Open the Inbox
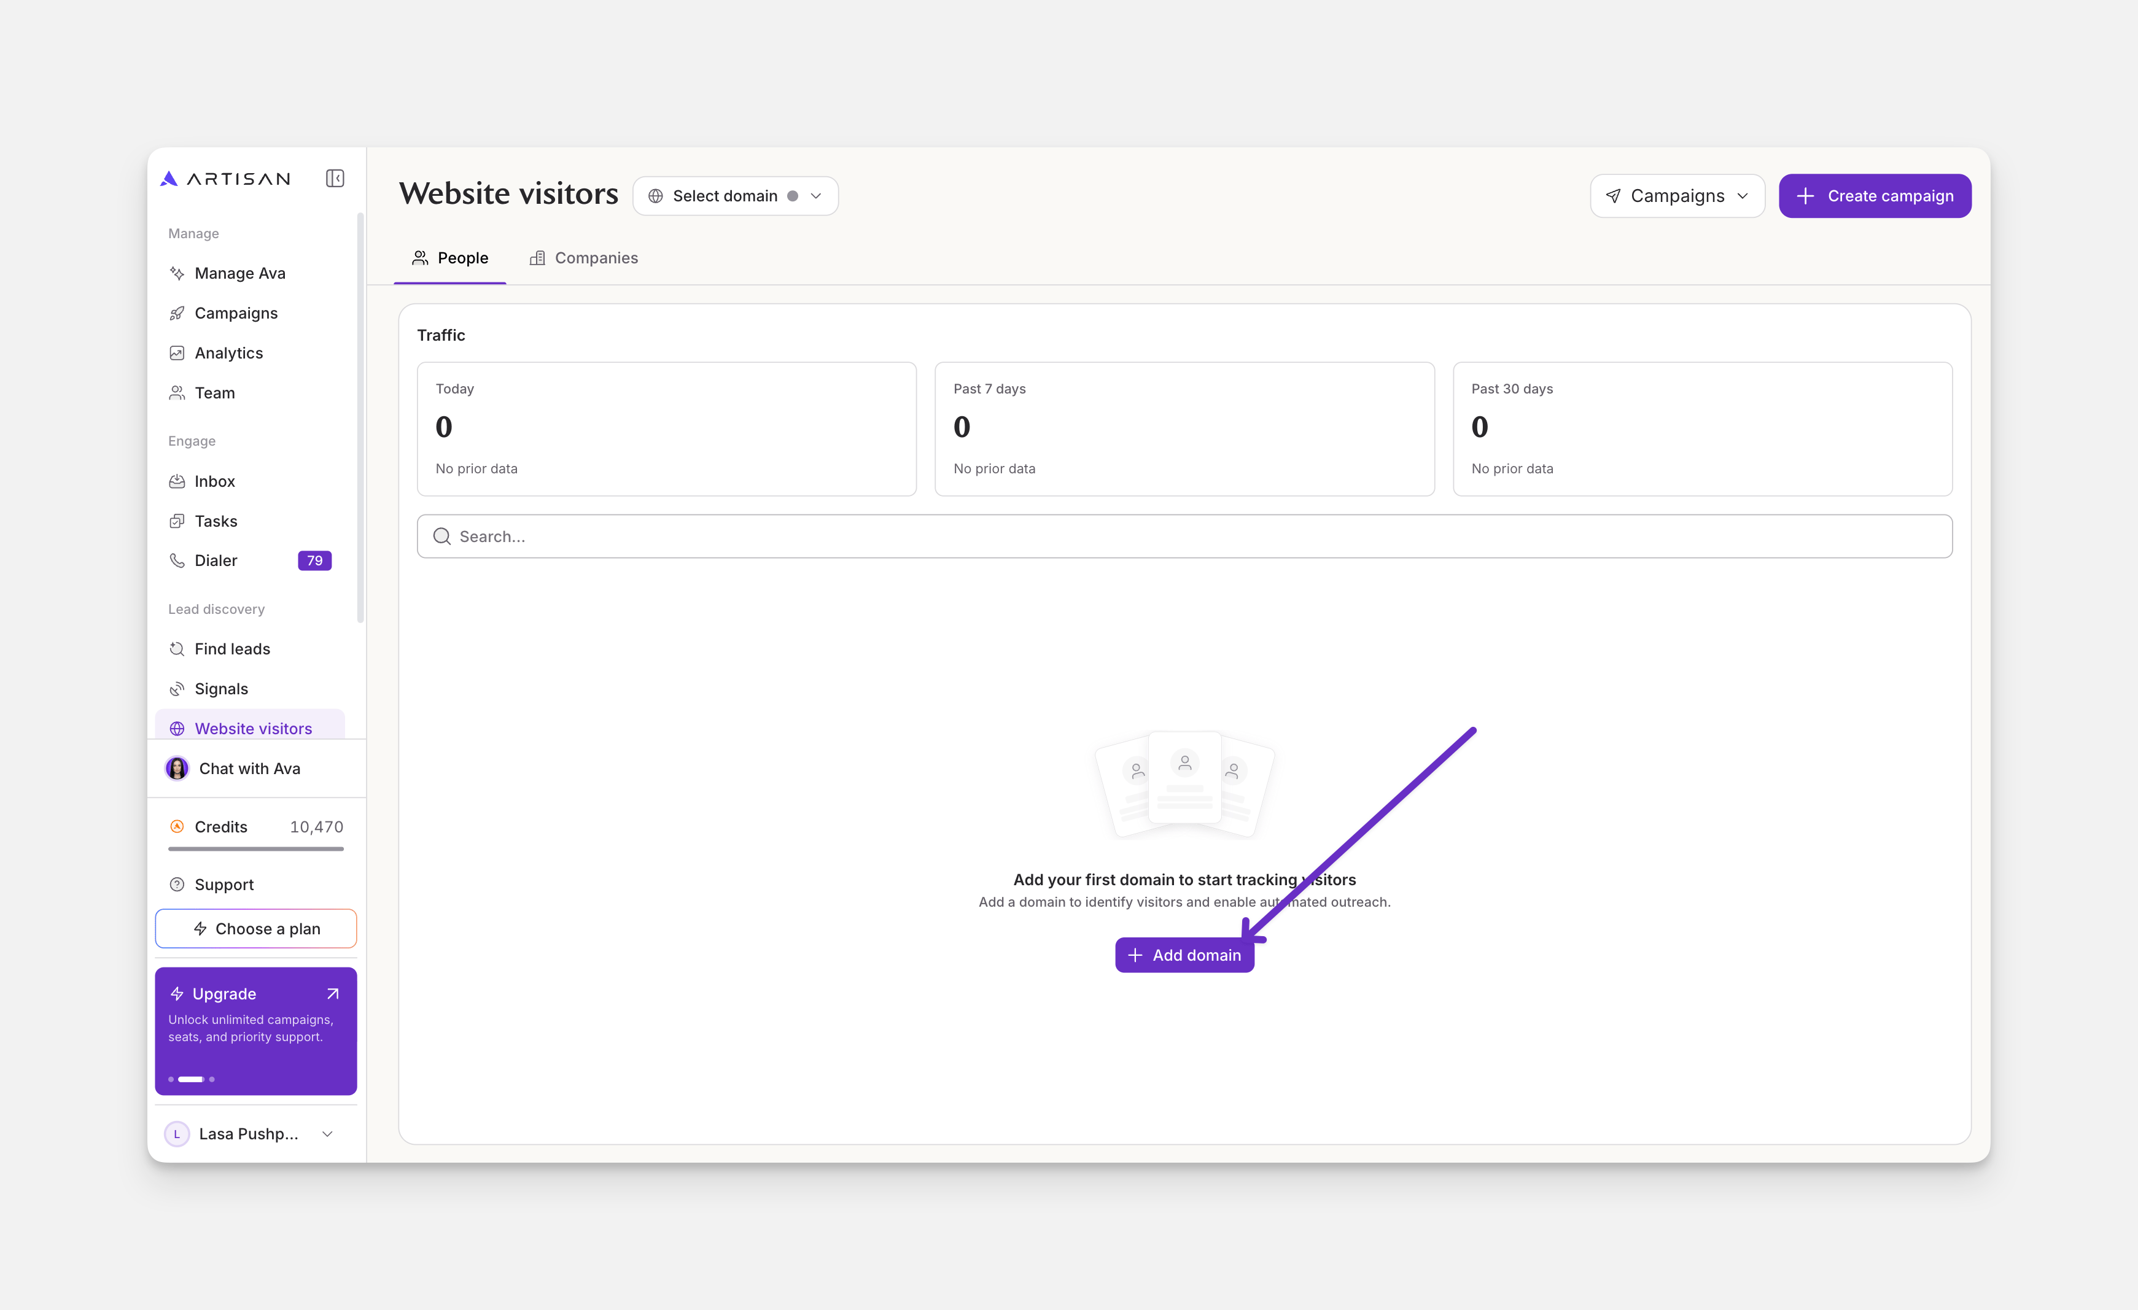The width and height of the screenshot is (2138, 1310). click(250, 481)
